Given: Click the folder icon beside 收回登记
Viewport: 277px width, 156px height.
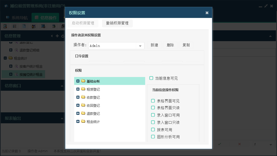Looking at the screenshot, I should [x=83, y=106].
